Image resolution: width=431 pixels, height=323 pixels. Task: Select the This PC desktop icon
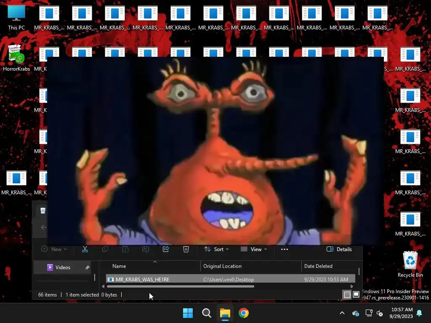pyautogui.click(x=16, y=17)
